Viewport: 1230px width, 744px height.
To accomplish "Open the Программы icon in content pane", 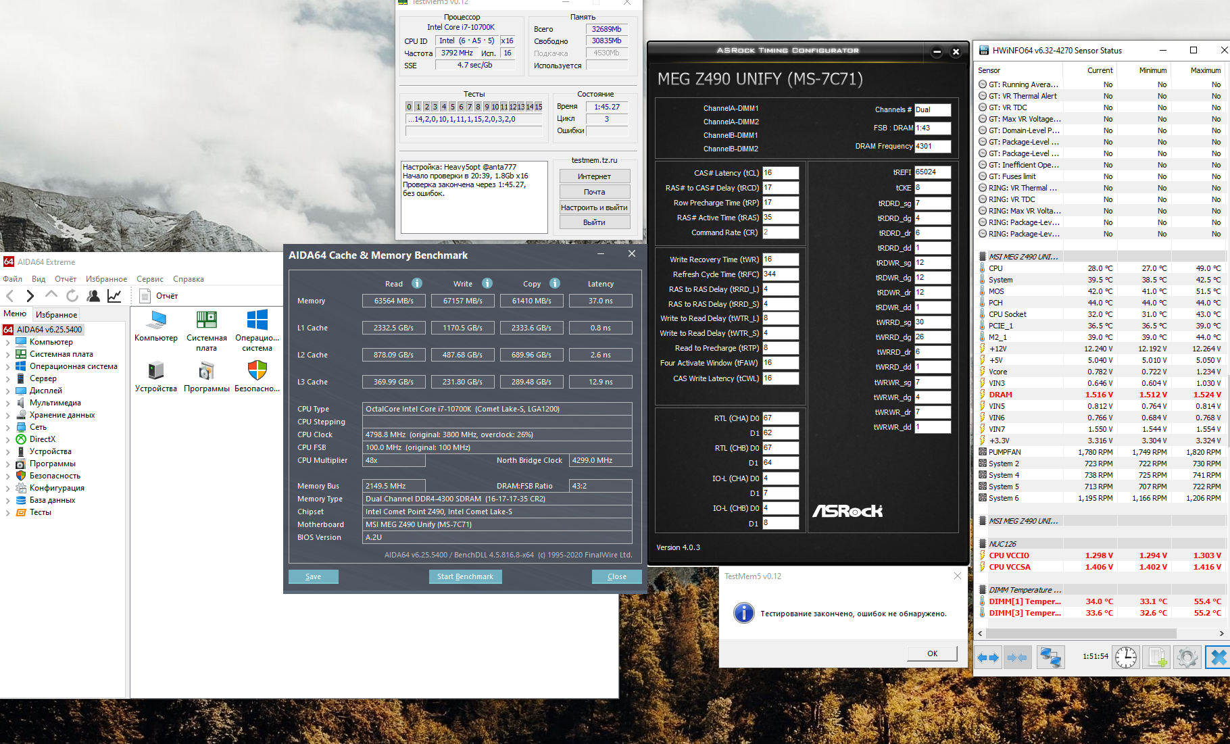I will pos(207,371).
